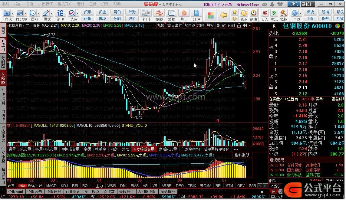
Task: Open the 模拟 simulated trading gavel icon
Action: 284,13
